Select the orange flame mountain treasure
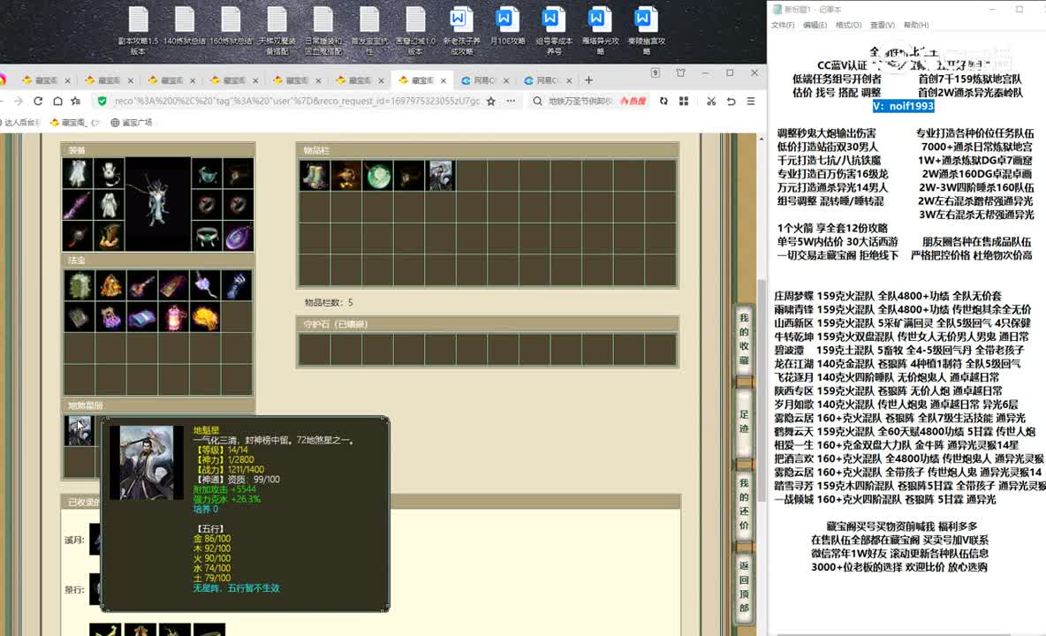Screen dimensions: 1046x636 tap(110, 285)
